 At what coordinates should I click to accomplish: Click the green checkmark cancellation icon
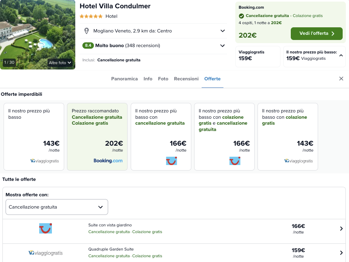click(x=241, y=16)
